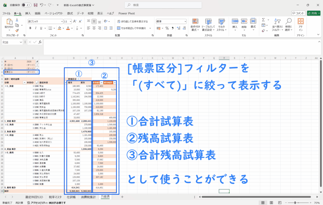Click the font color red A swatch
This screenshot has height=205, width=323.
tap(68, 28)
